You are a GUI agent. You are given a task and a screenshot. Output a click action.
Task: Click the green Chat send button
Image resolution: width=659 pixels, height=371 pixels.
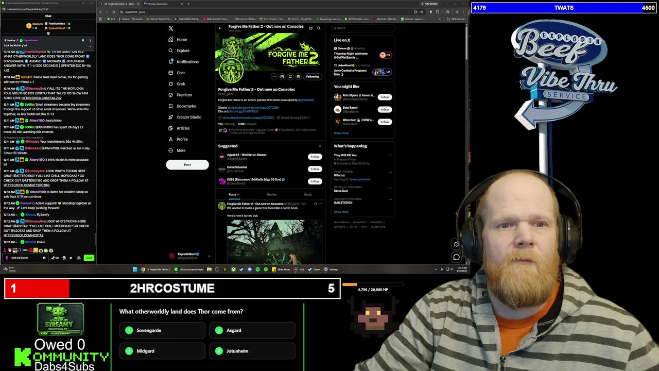coord(89,258)
